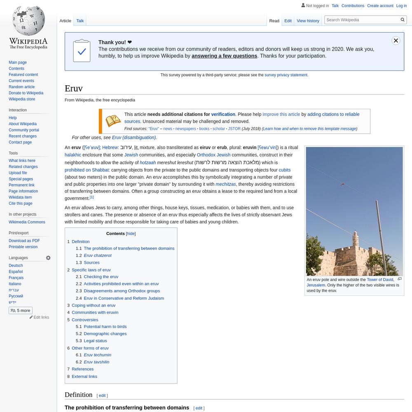This screenshot has height=412, width=412.
Task: Click Create account link
Action: point(380,5)
